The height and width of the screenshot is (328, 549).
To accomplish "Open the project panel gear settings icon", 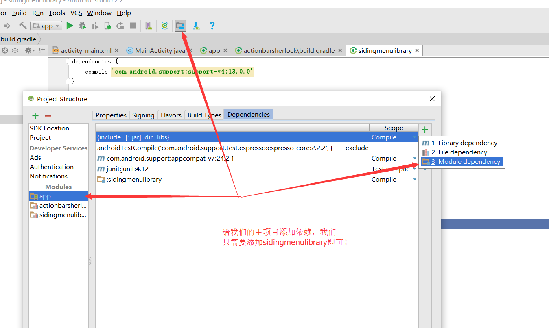I will pyautogui.click(x=29, y=50).
